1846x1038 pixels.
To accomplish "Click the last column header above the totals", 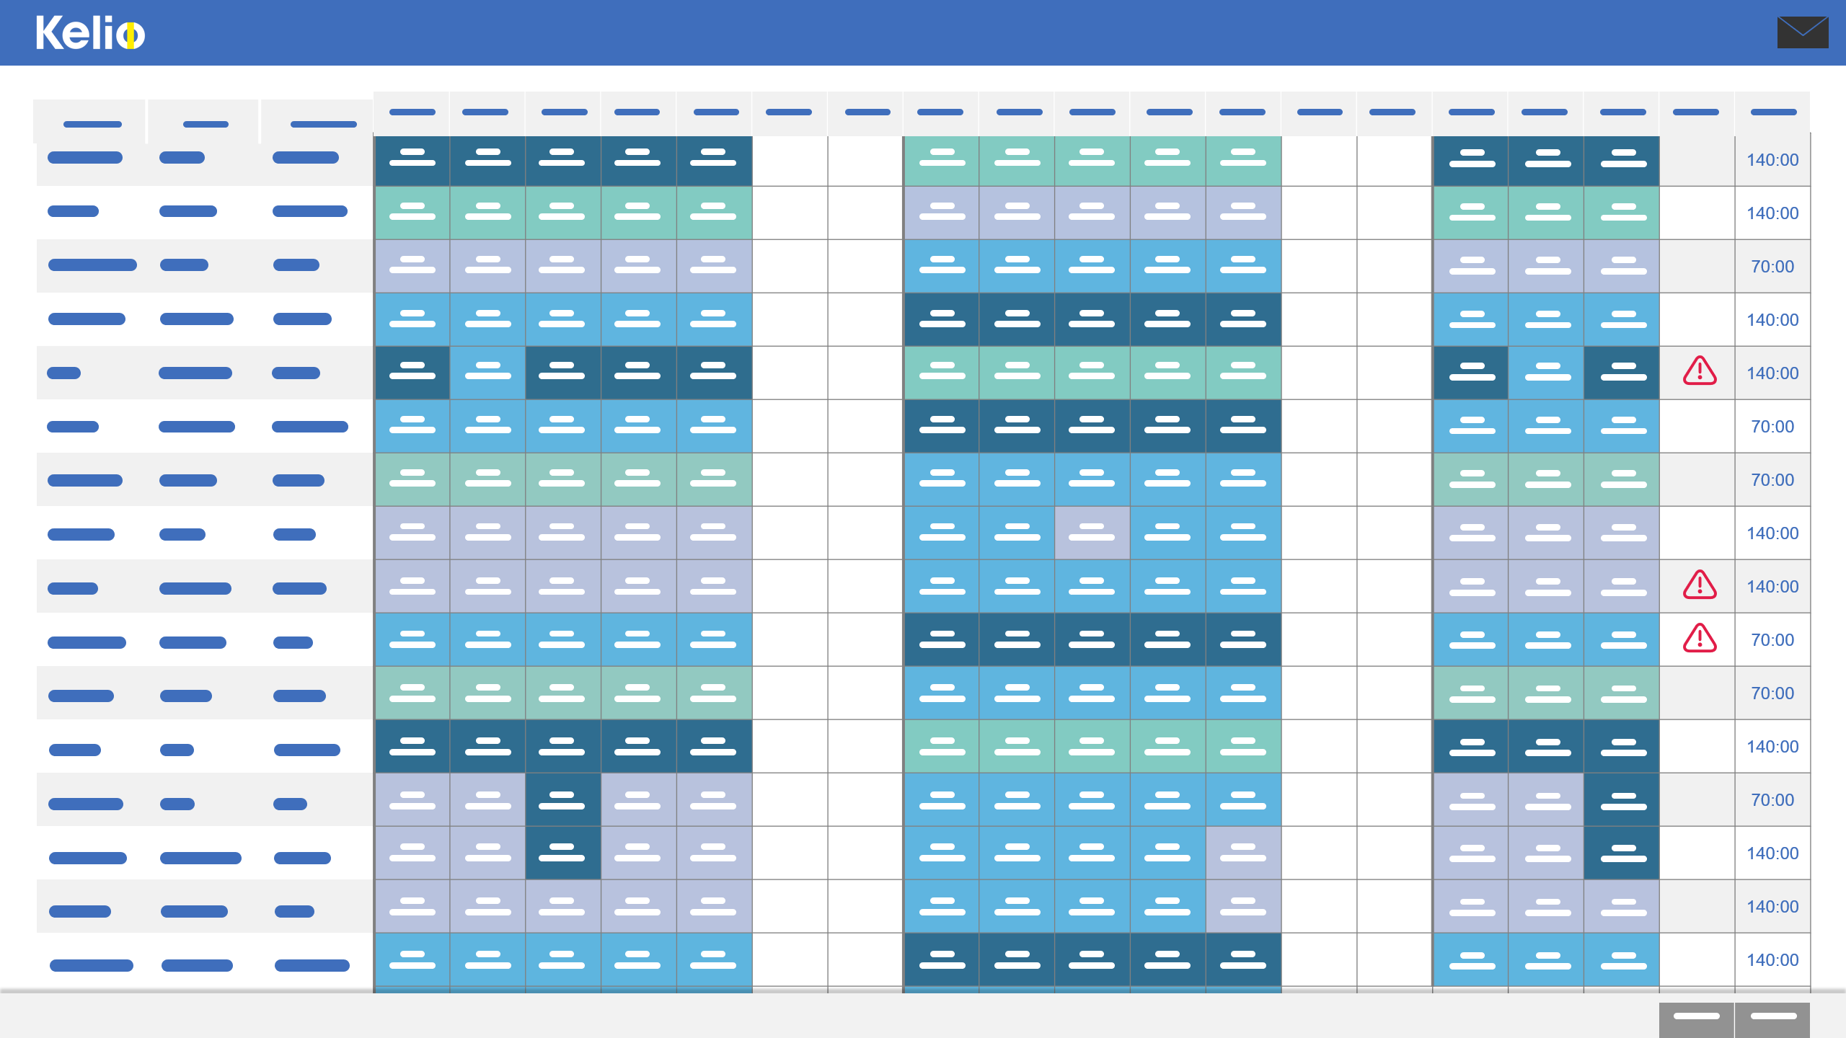I will [1772, 112].
